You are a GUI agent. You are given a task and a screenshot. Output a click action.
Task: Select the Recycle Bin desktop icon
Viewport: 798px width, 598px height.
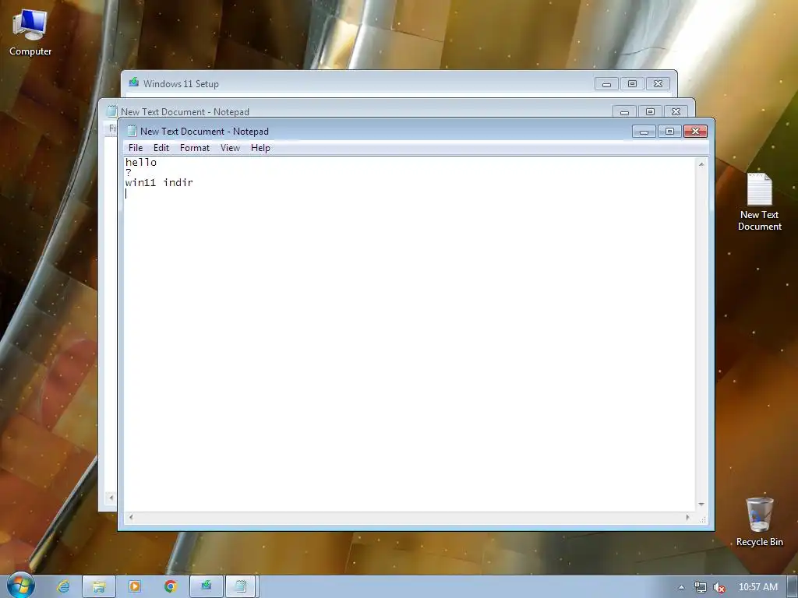(759, 522)
